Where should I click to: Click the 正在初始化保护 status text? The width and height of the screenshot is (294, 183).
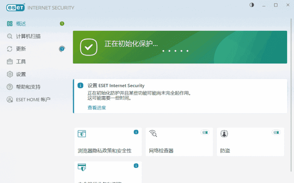point(131,44)
